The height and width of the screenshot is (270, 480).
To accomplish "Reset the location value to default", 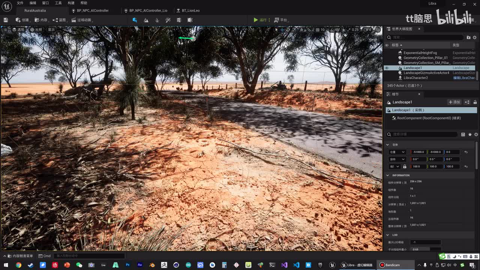I will (466, 152).
